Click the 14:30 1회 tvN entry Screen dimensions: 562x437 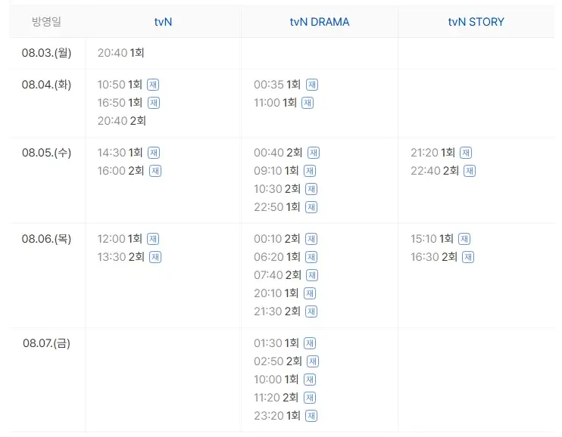coord(120,153)
